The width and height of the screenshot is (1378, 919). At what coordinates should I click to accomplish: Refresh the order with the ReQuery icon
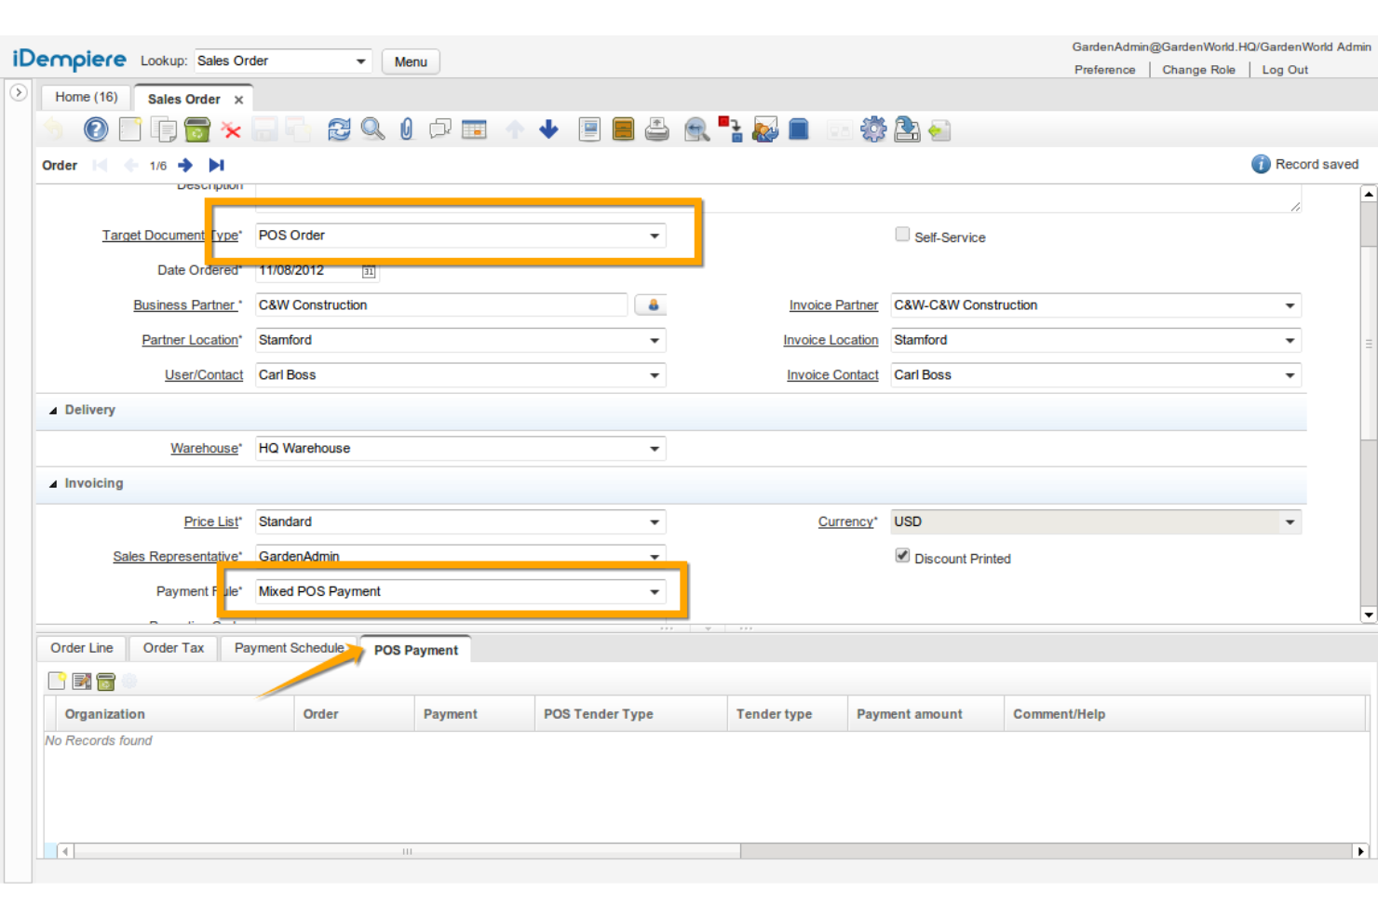pyautogui.click(x=339, y=129)
